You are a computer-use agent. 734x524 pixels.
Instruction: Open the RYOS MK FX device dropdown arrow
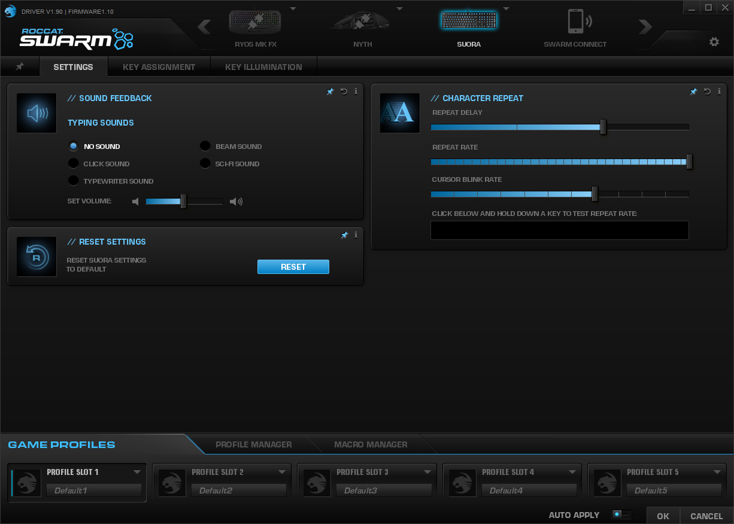293,8
